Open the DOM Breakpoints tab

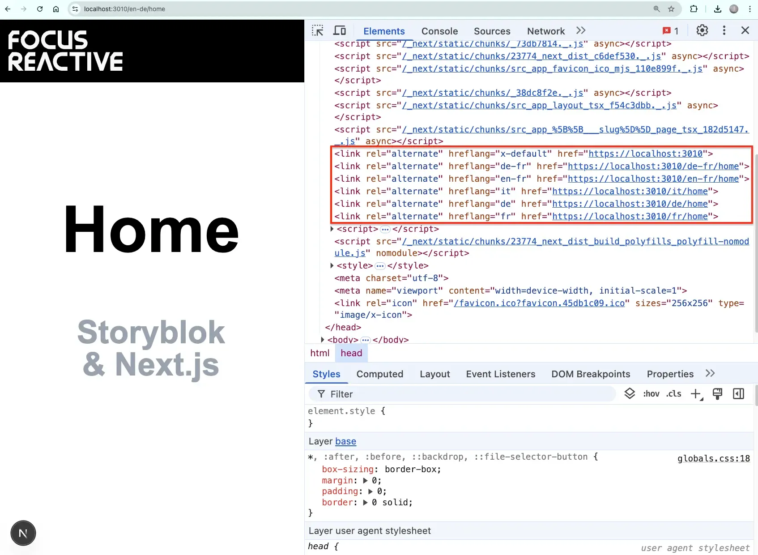[x=591, y=374]
